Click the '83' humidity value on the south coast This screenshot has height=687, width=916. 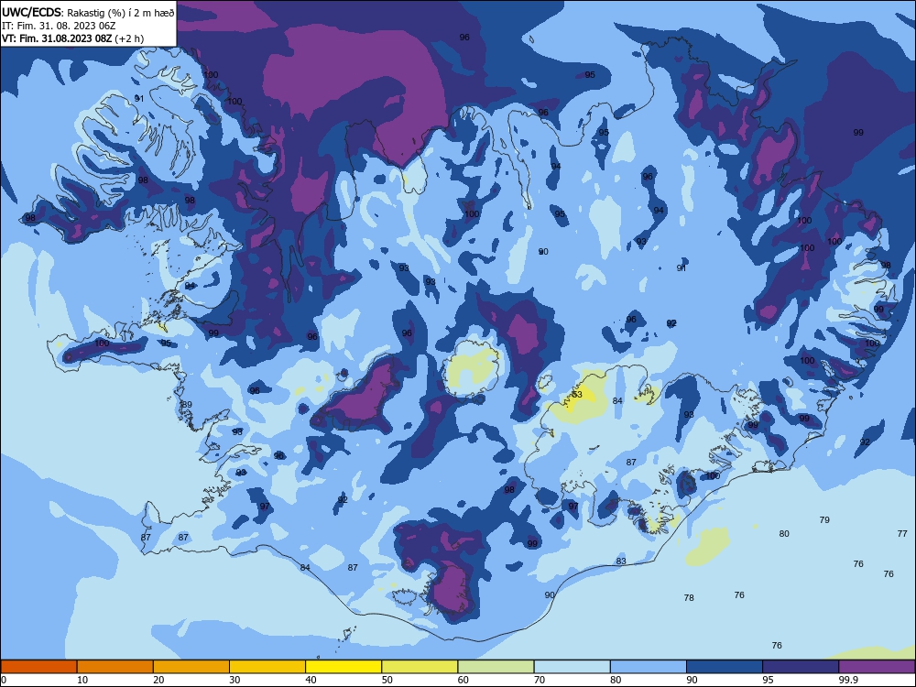pos(621,561)
